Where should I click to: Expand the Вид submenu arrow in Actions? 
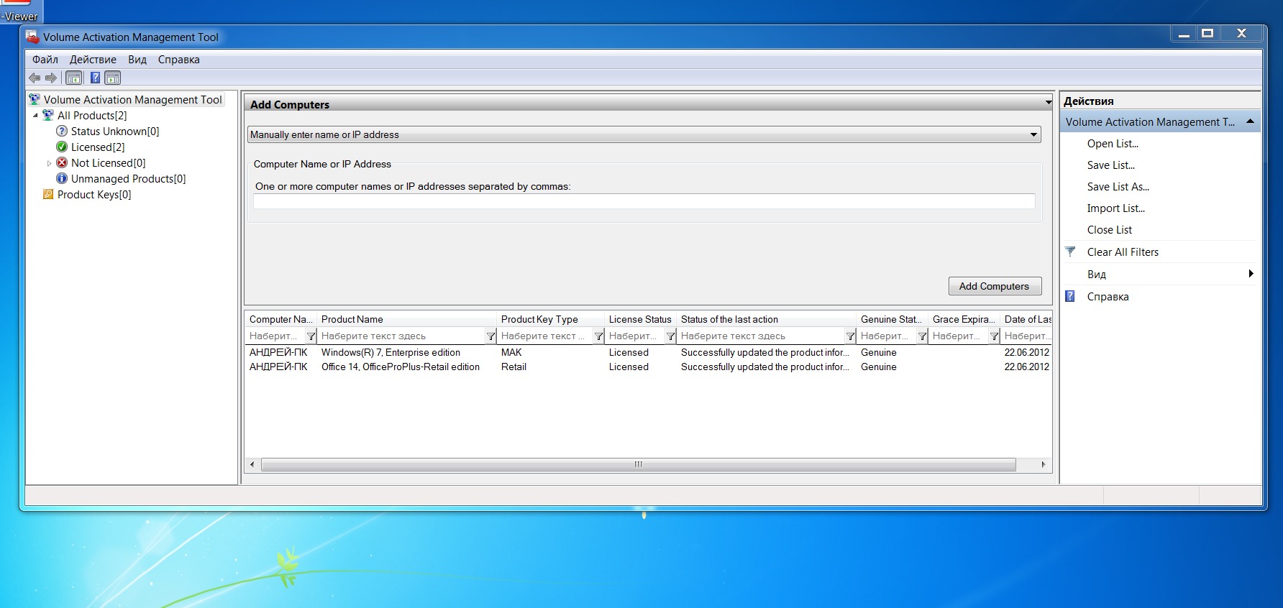(x=1251, y=274)
